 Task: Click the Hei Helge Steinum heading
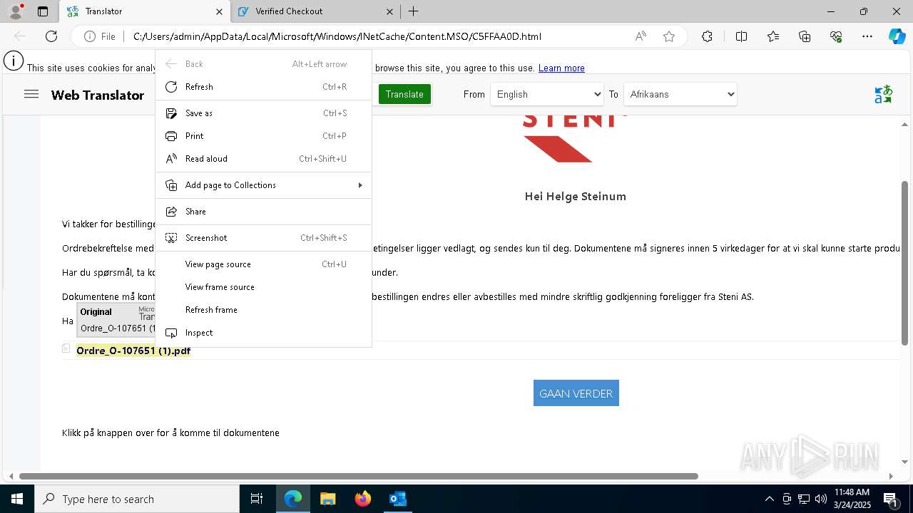[576, 197]
